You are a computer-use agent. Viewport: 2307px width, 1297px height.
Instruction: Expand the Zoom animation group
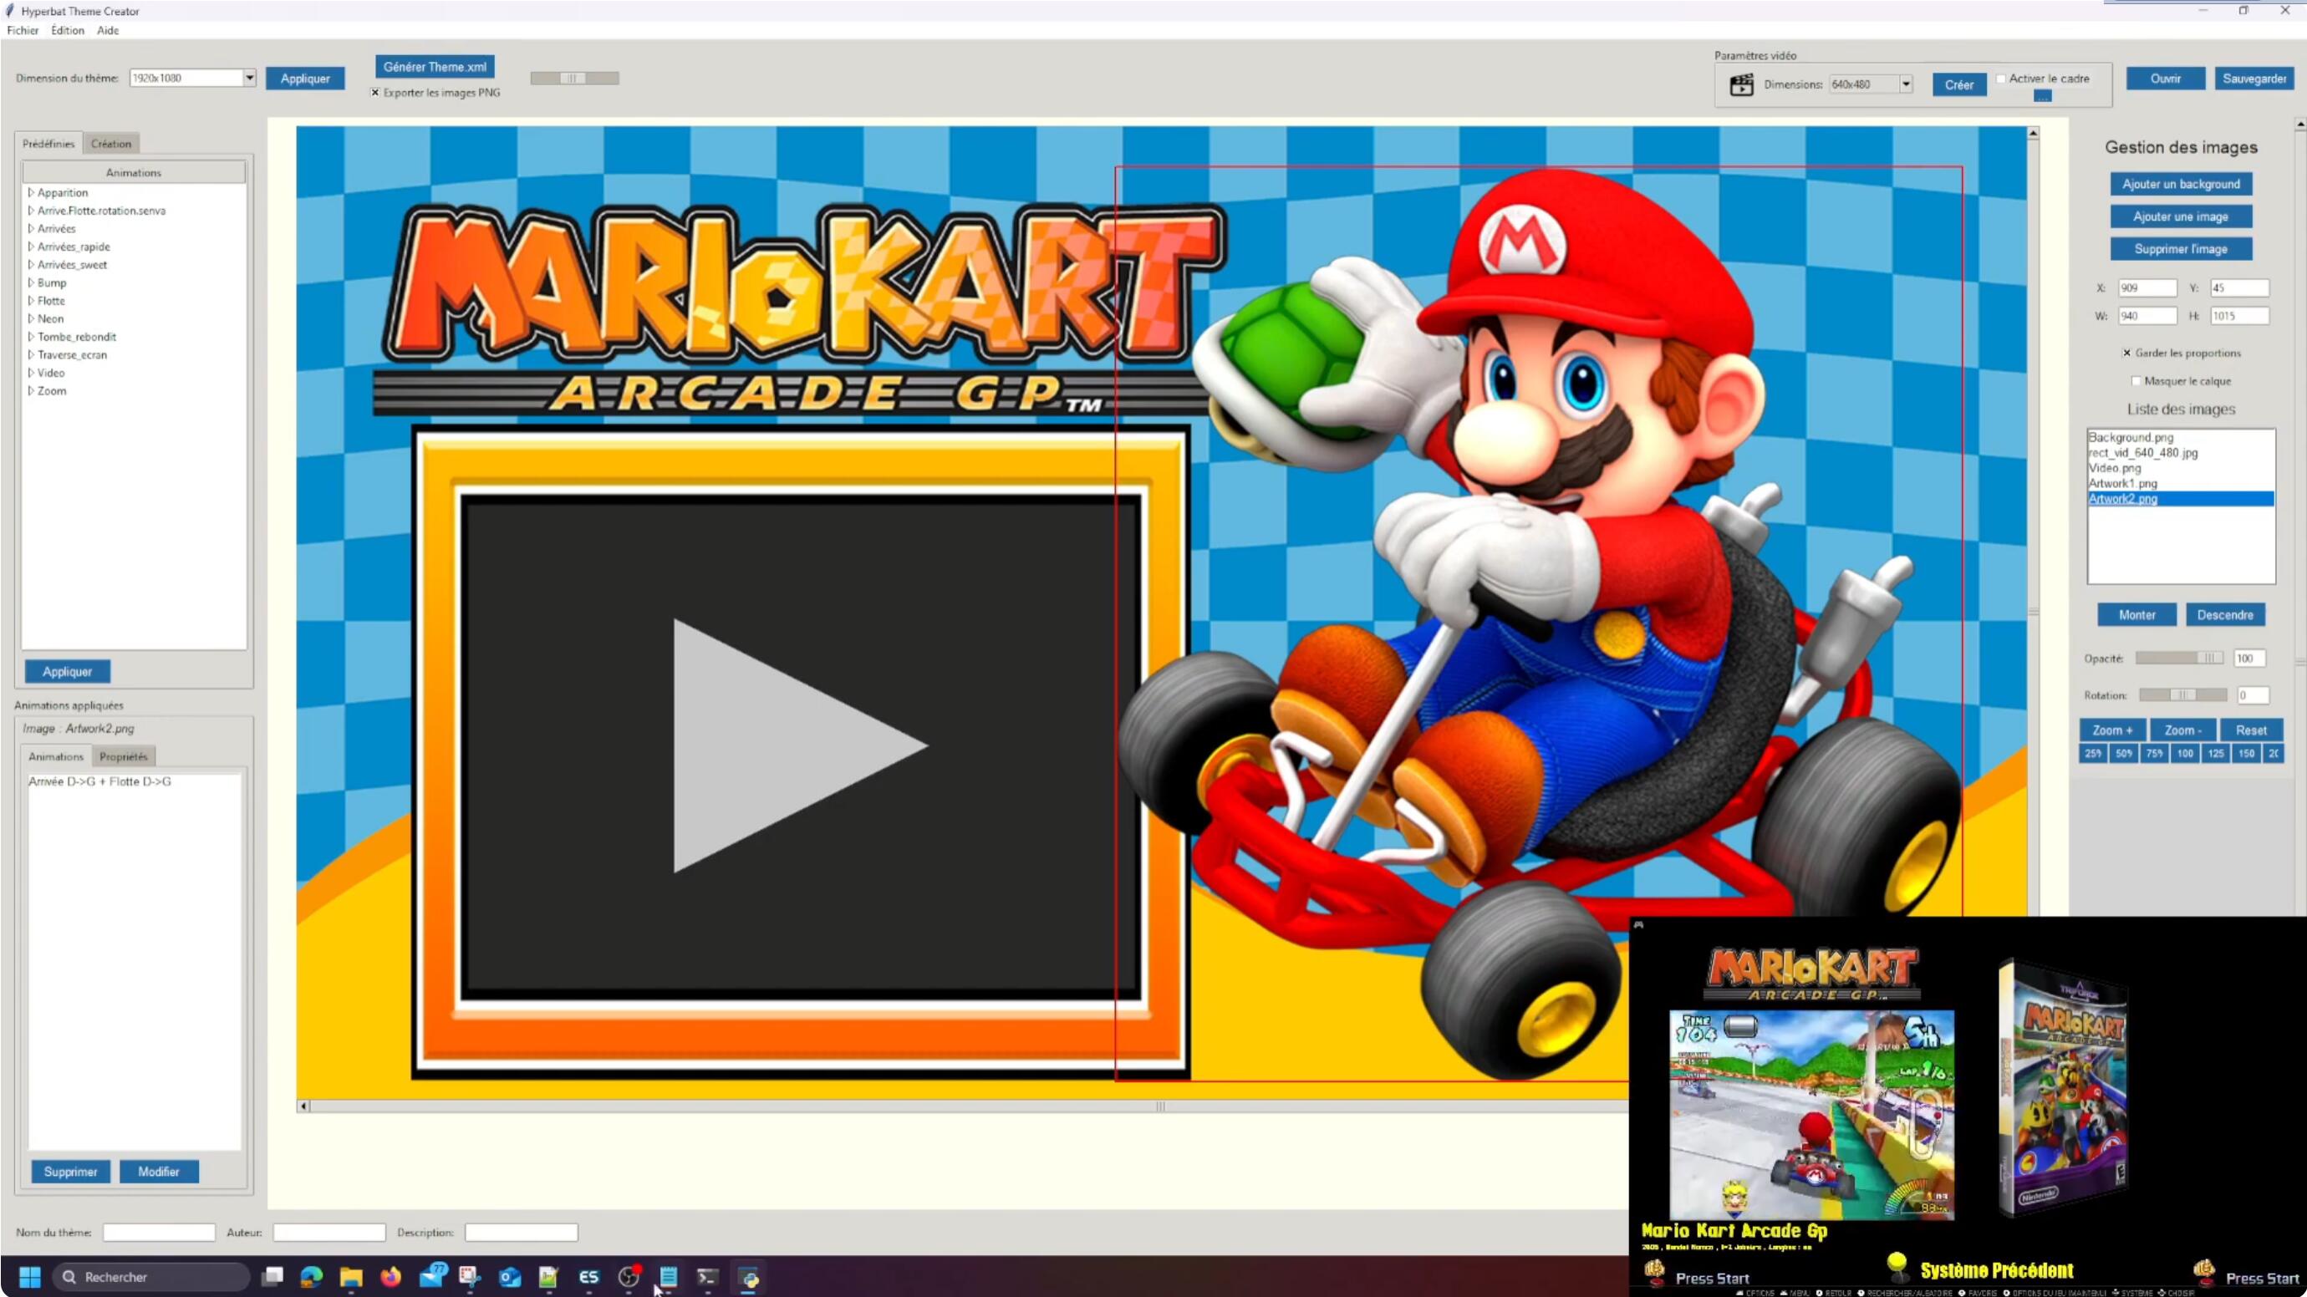(x=32, y=390)
